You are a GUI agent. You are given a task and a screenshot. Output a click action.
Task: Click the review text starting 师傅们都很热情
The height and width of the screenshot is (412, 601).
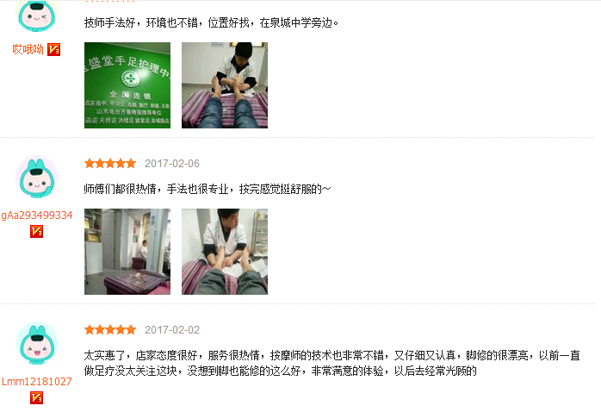coord(208,189)
